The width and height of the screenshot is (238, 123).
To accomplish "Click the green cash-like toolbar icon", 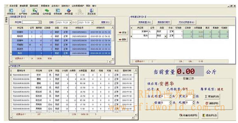I will pyautogui.click(x=47, y=12).
